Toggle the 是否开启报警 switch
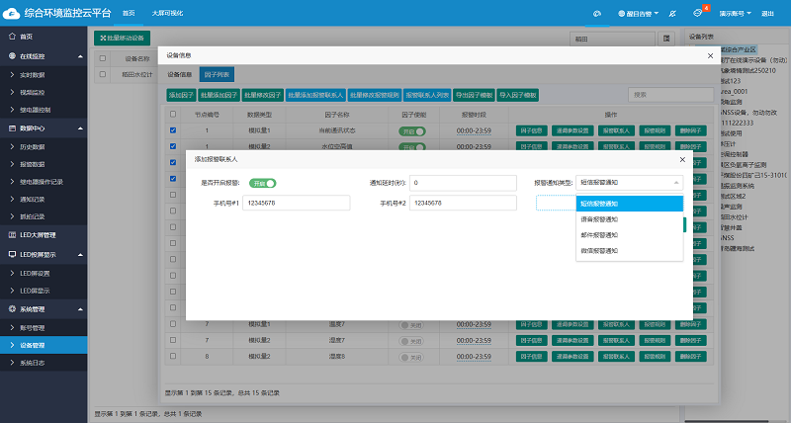791x423 pixels. pos(262,183)
